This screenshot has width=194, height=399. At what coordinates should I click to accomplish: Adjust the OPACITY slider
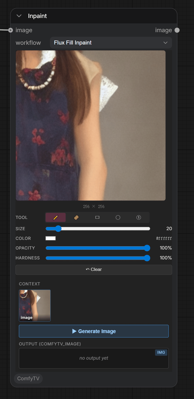98,248
